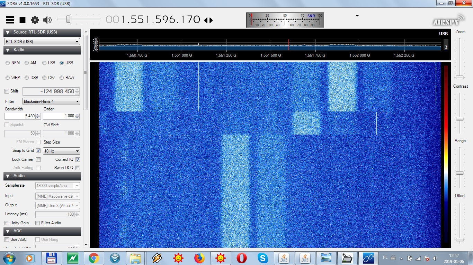Open Winamp lightning icon in taskbar
Viewport: 473px width, 265px height.
click(x=157, y=258)
